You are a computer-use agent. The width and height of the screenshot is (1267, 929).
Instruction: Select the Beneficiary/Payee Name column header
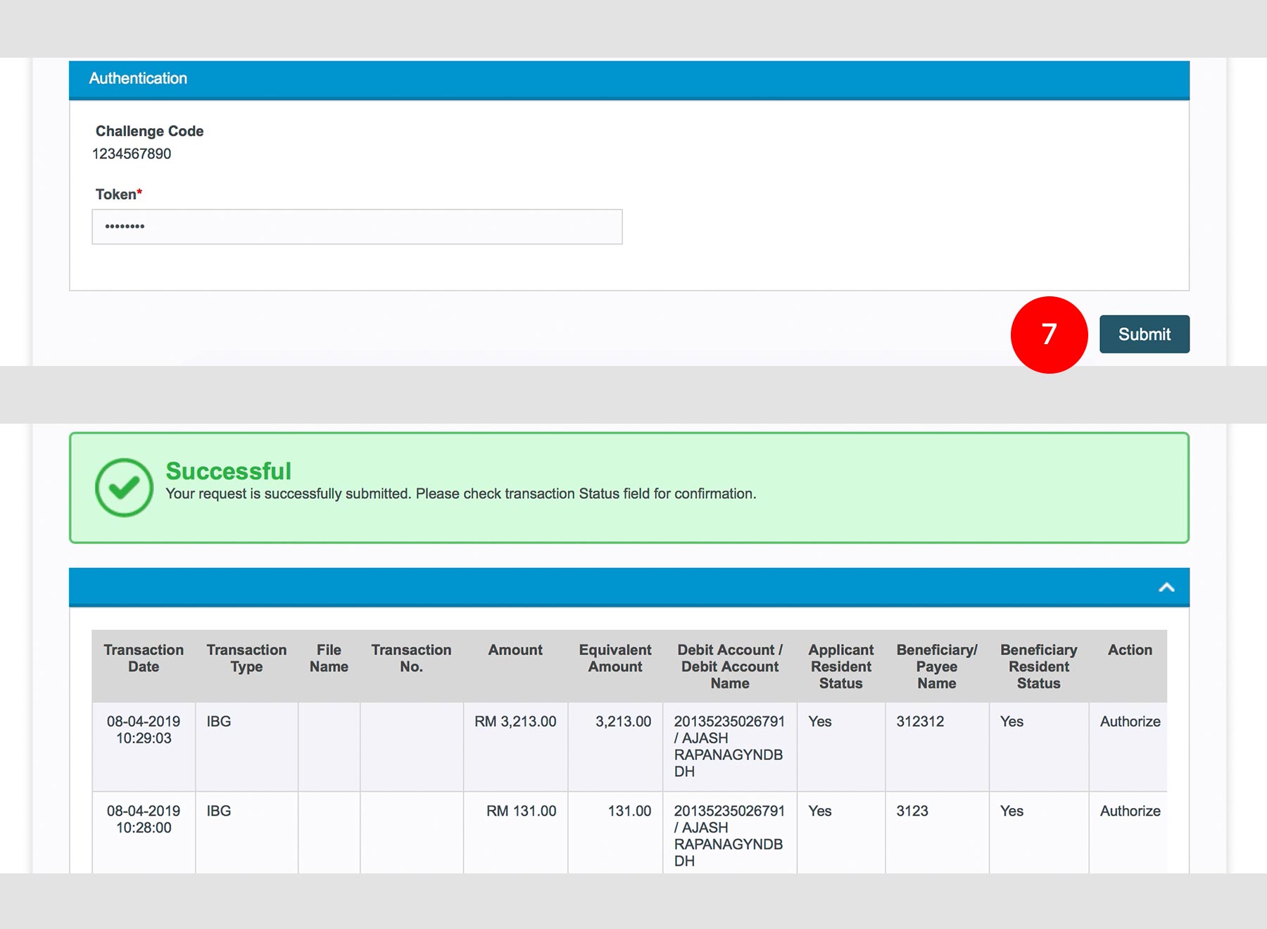coord(936,666)
